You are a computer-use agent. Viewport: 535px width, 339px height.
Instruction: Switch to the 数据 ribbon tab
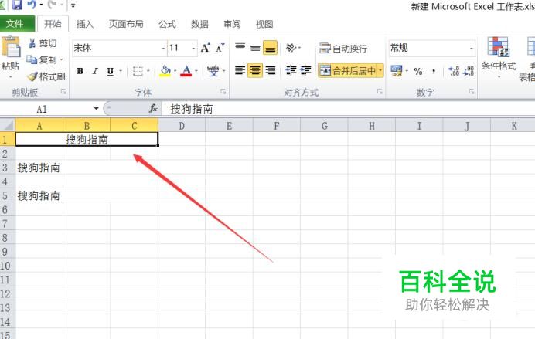point(199,24)
